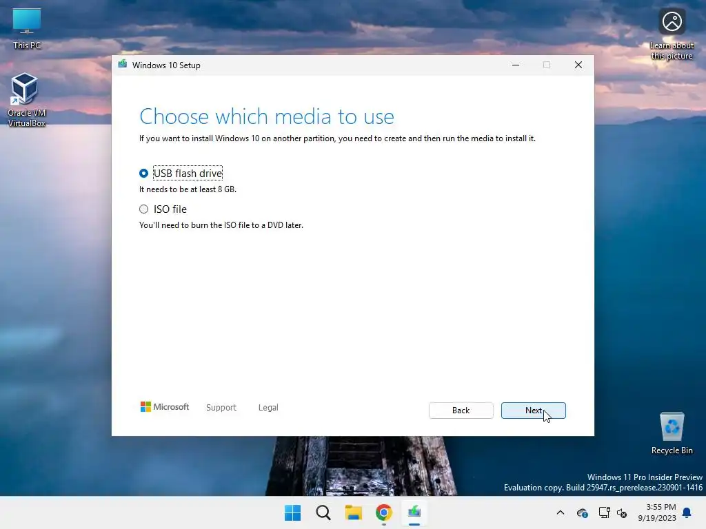Minimize the Windows 10 Setup window
706x529 pixels.
pyautogui.click(x=516, y=65)
